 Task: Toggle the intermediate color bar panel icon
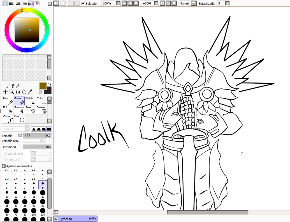[24, 3]
